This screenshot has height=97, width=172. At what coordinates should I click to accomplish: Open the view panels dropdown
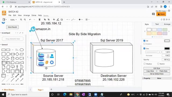(x=5, y=20)
